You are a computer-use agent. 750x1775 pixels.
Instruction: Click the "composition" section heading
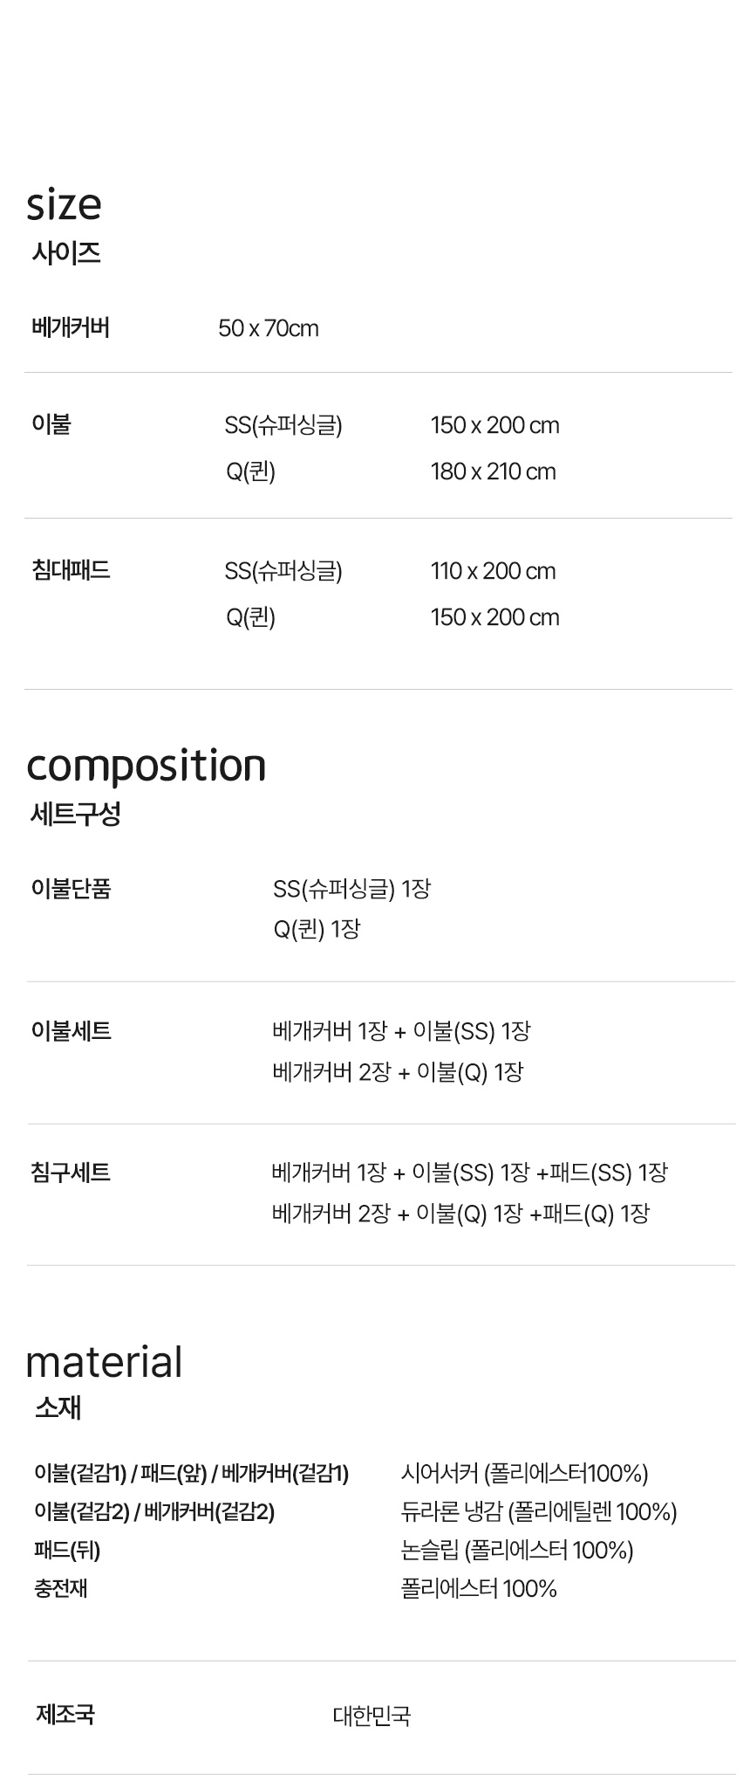(146, 766)
